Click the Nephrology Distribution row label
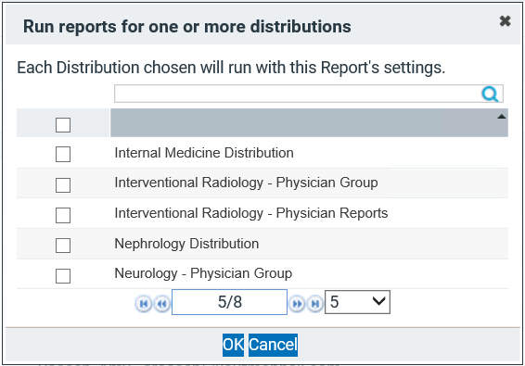Image resolution: width=525 pixels, height=366 pixels. (x=186, y=244)
